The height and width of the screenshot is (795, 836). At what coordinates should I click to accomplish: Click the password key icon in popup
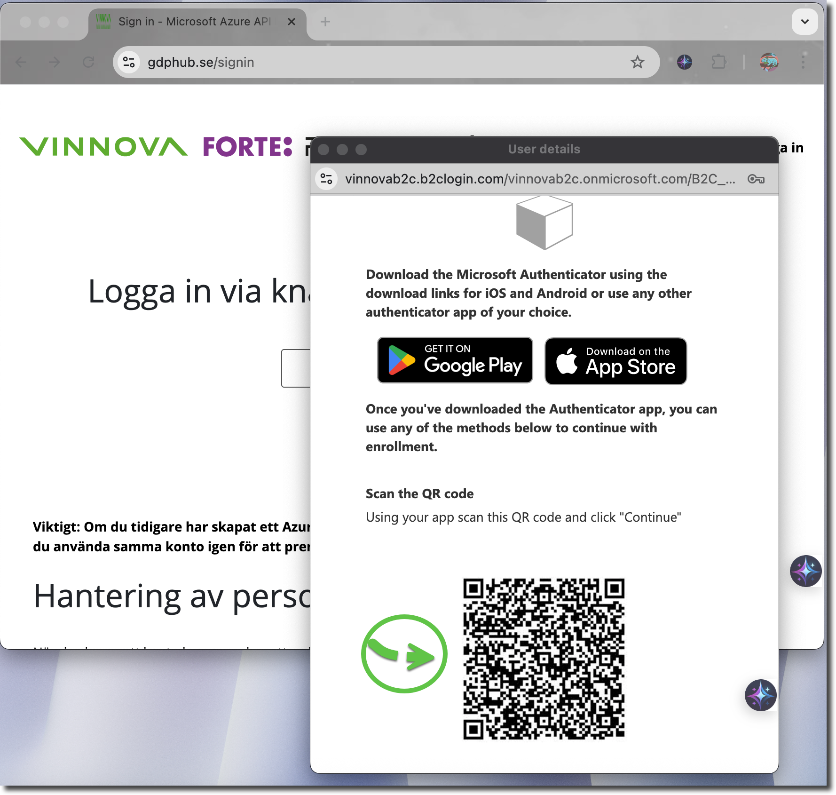coord(756,179)
